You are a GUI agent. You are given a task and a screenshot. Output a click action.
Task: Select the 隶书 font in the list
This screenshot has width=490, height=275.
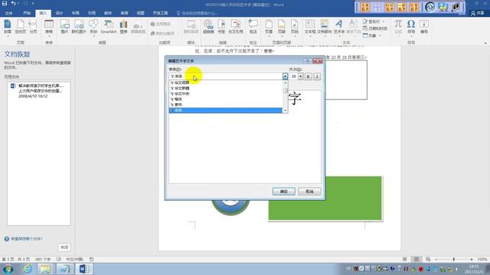point(225,105)
